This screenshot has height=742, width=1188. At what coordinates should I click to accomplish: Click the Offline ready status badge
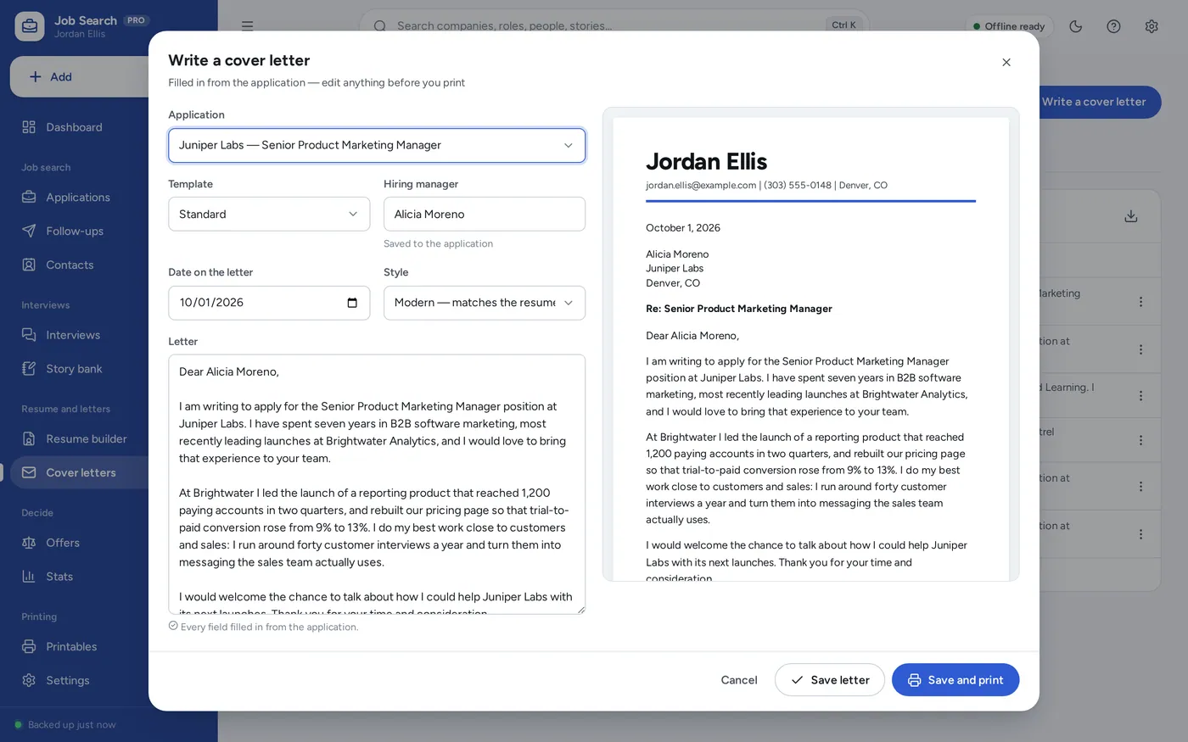(x=1010, y=26)
